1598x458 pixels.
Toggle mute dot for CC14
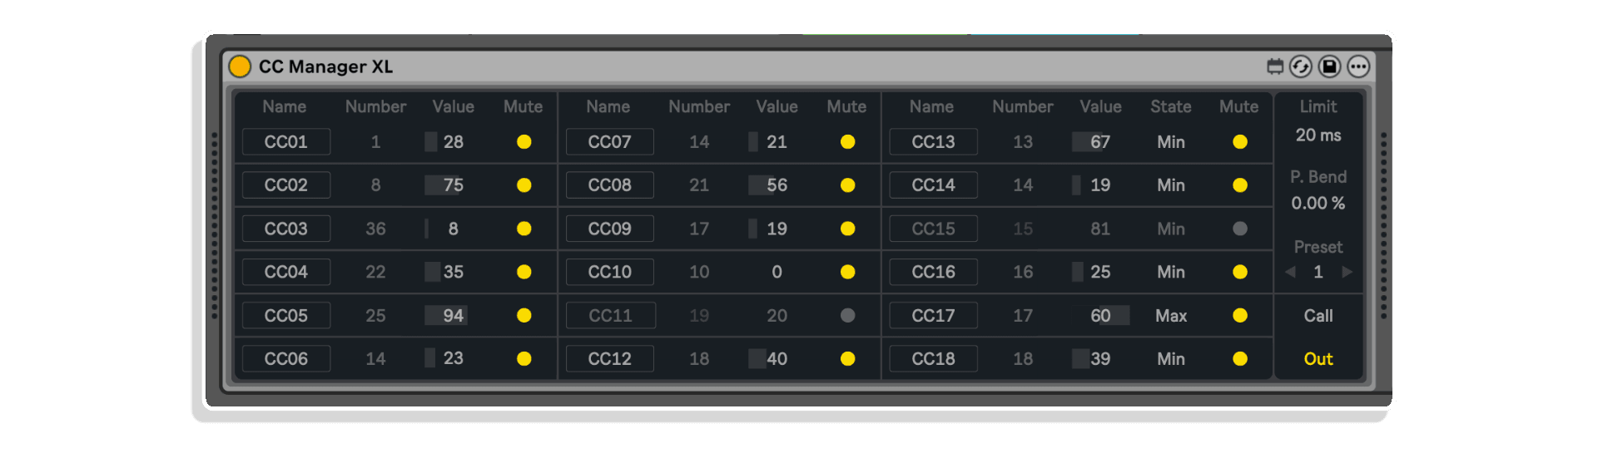tap(1240, 185)
